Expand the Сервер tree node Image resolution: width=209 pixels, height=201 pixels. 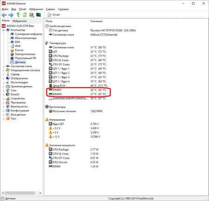pos(3,74)
